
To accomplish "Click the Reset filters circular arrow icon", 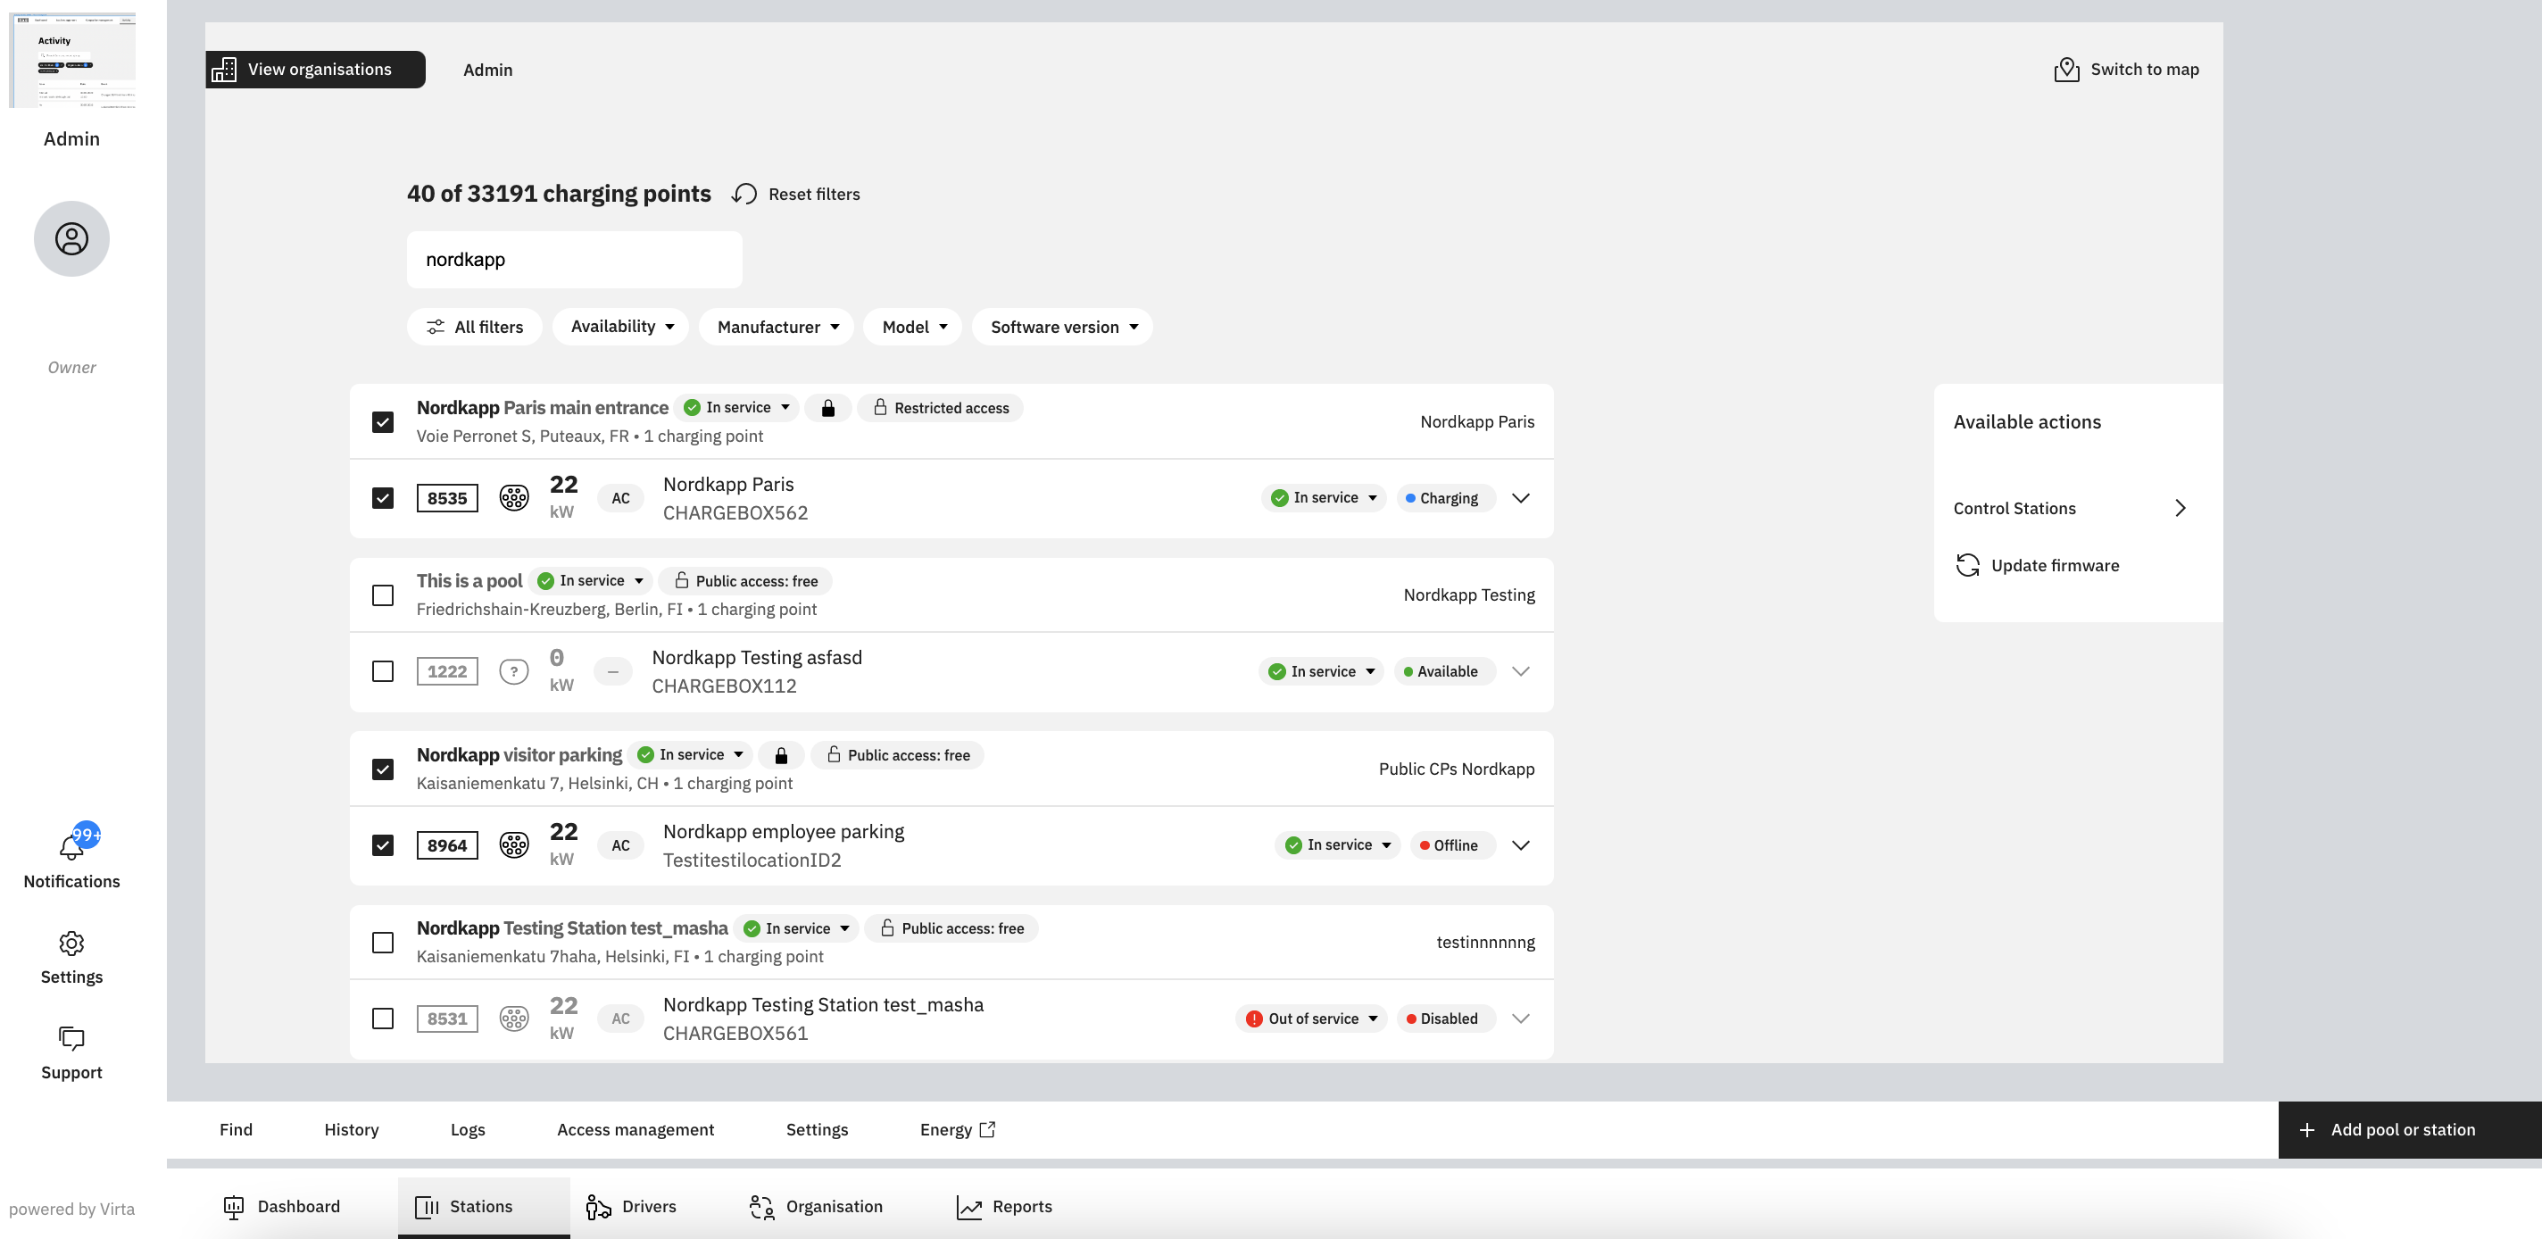I will [x=745, y=194].
